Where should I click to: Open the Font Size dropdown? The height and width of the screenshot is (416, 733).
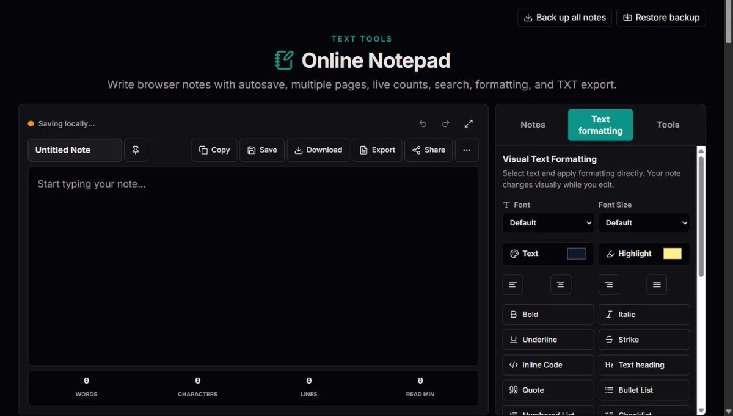click(644, 223)
